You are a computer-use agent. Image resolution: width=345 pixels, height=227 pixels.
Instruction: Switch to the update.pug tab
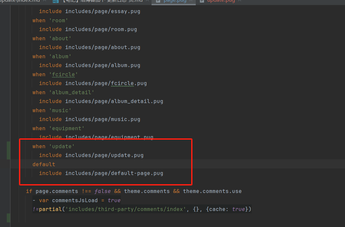click(x=221, y=1)
